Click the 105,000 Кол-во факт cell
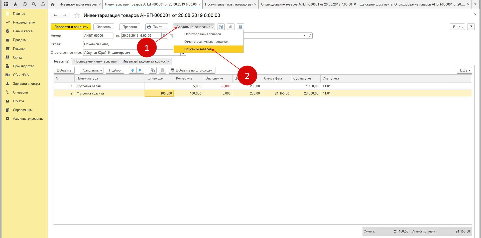This screenshot has width=481, height=238. click(x=159, y=93)
